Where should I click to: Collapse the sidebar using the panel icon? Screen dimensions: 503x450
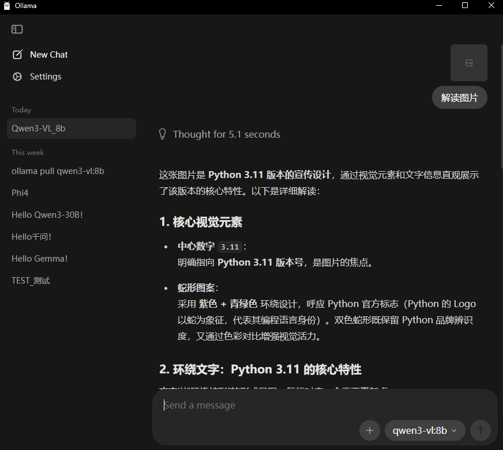pyautogui.click(x=17, y=29)
